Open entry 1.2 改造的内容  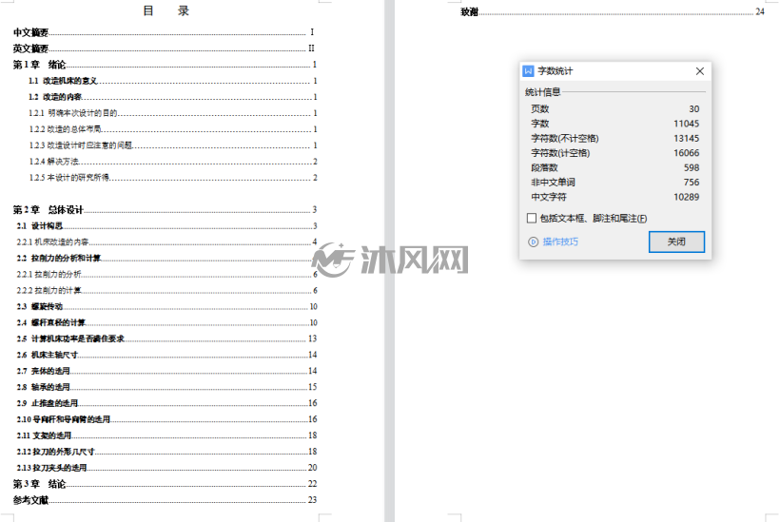click(172, 96)
